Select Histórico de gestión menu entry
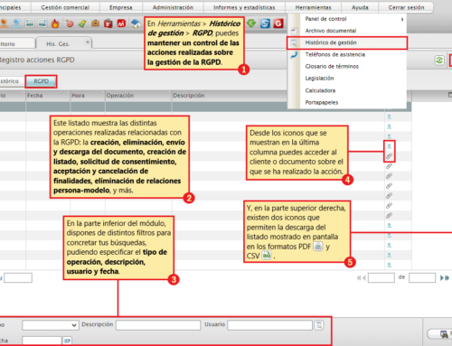Image resolution: width=452 pixels, height=346 pixels. [347, 42]
